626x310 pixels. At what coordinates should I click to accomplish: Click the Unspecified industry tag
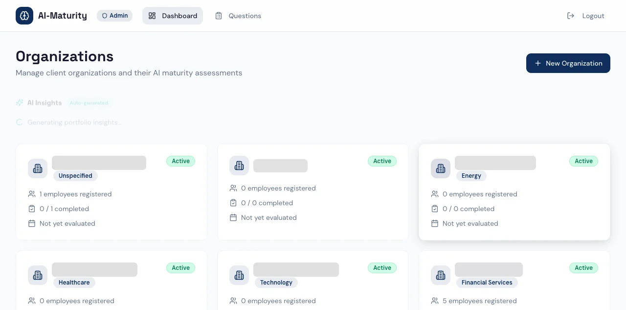point(76,176)
